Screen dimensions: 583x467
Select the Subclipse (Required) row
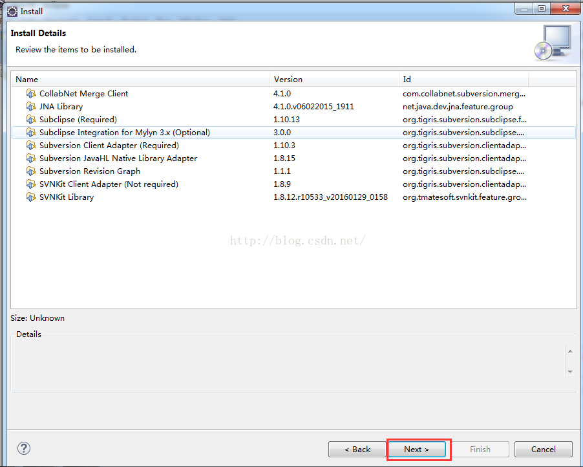[x=293, y=120]
